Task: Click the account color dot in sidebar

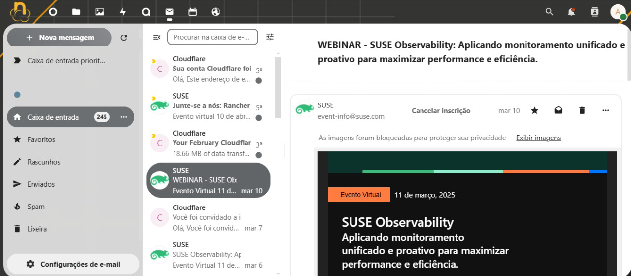Action: tap(17, 95)
